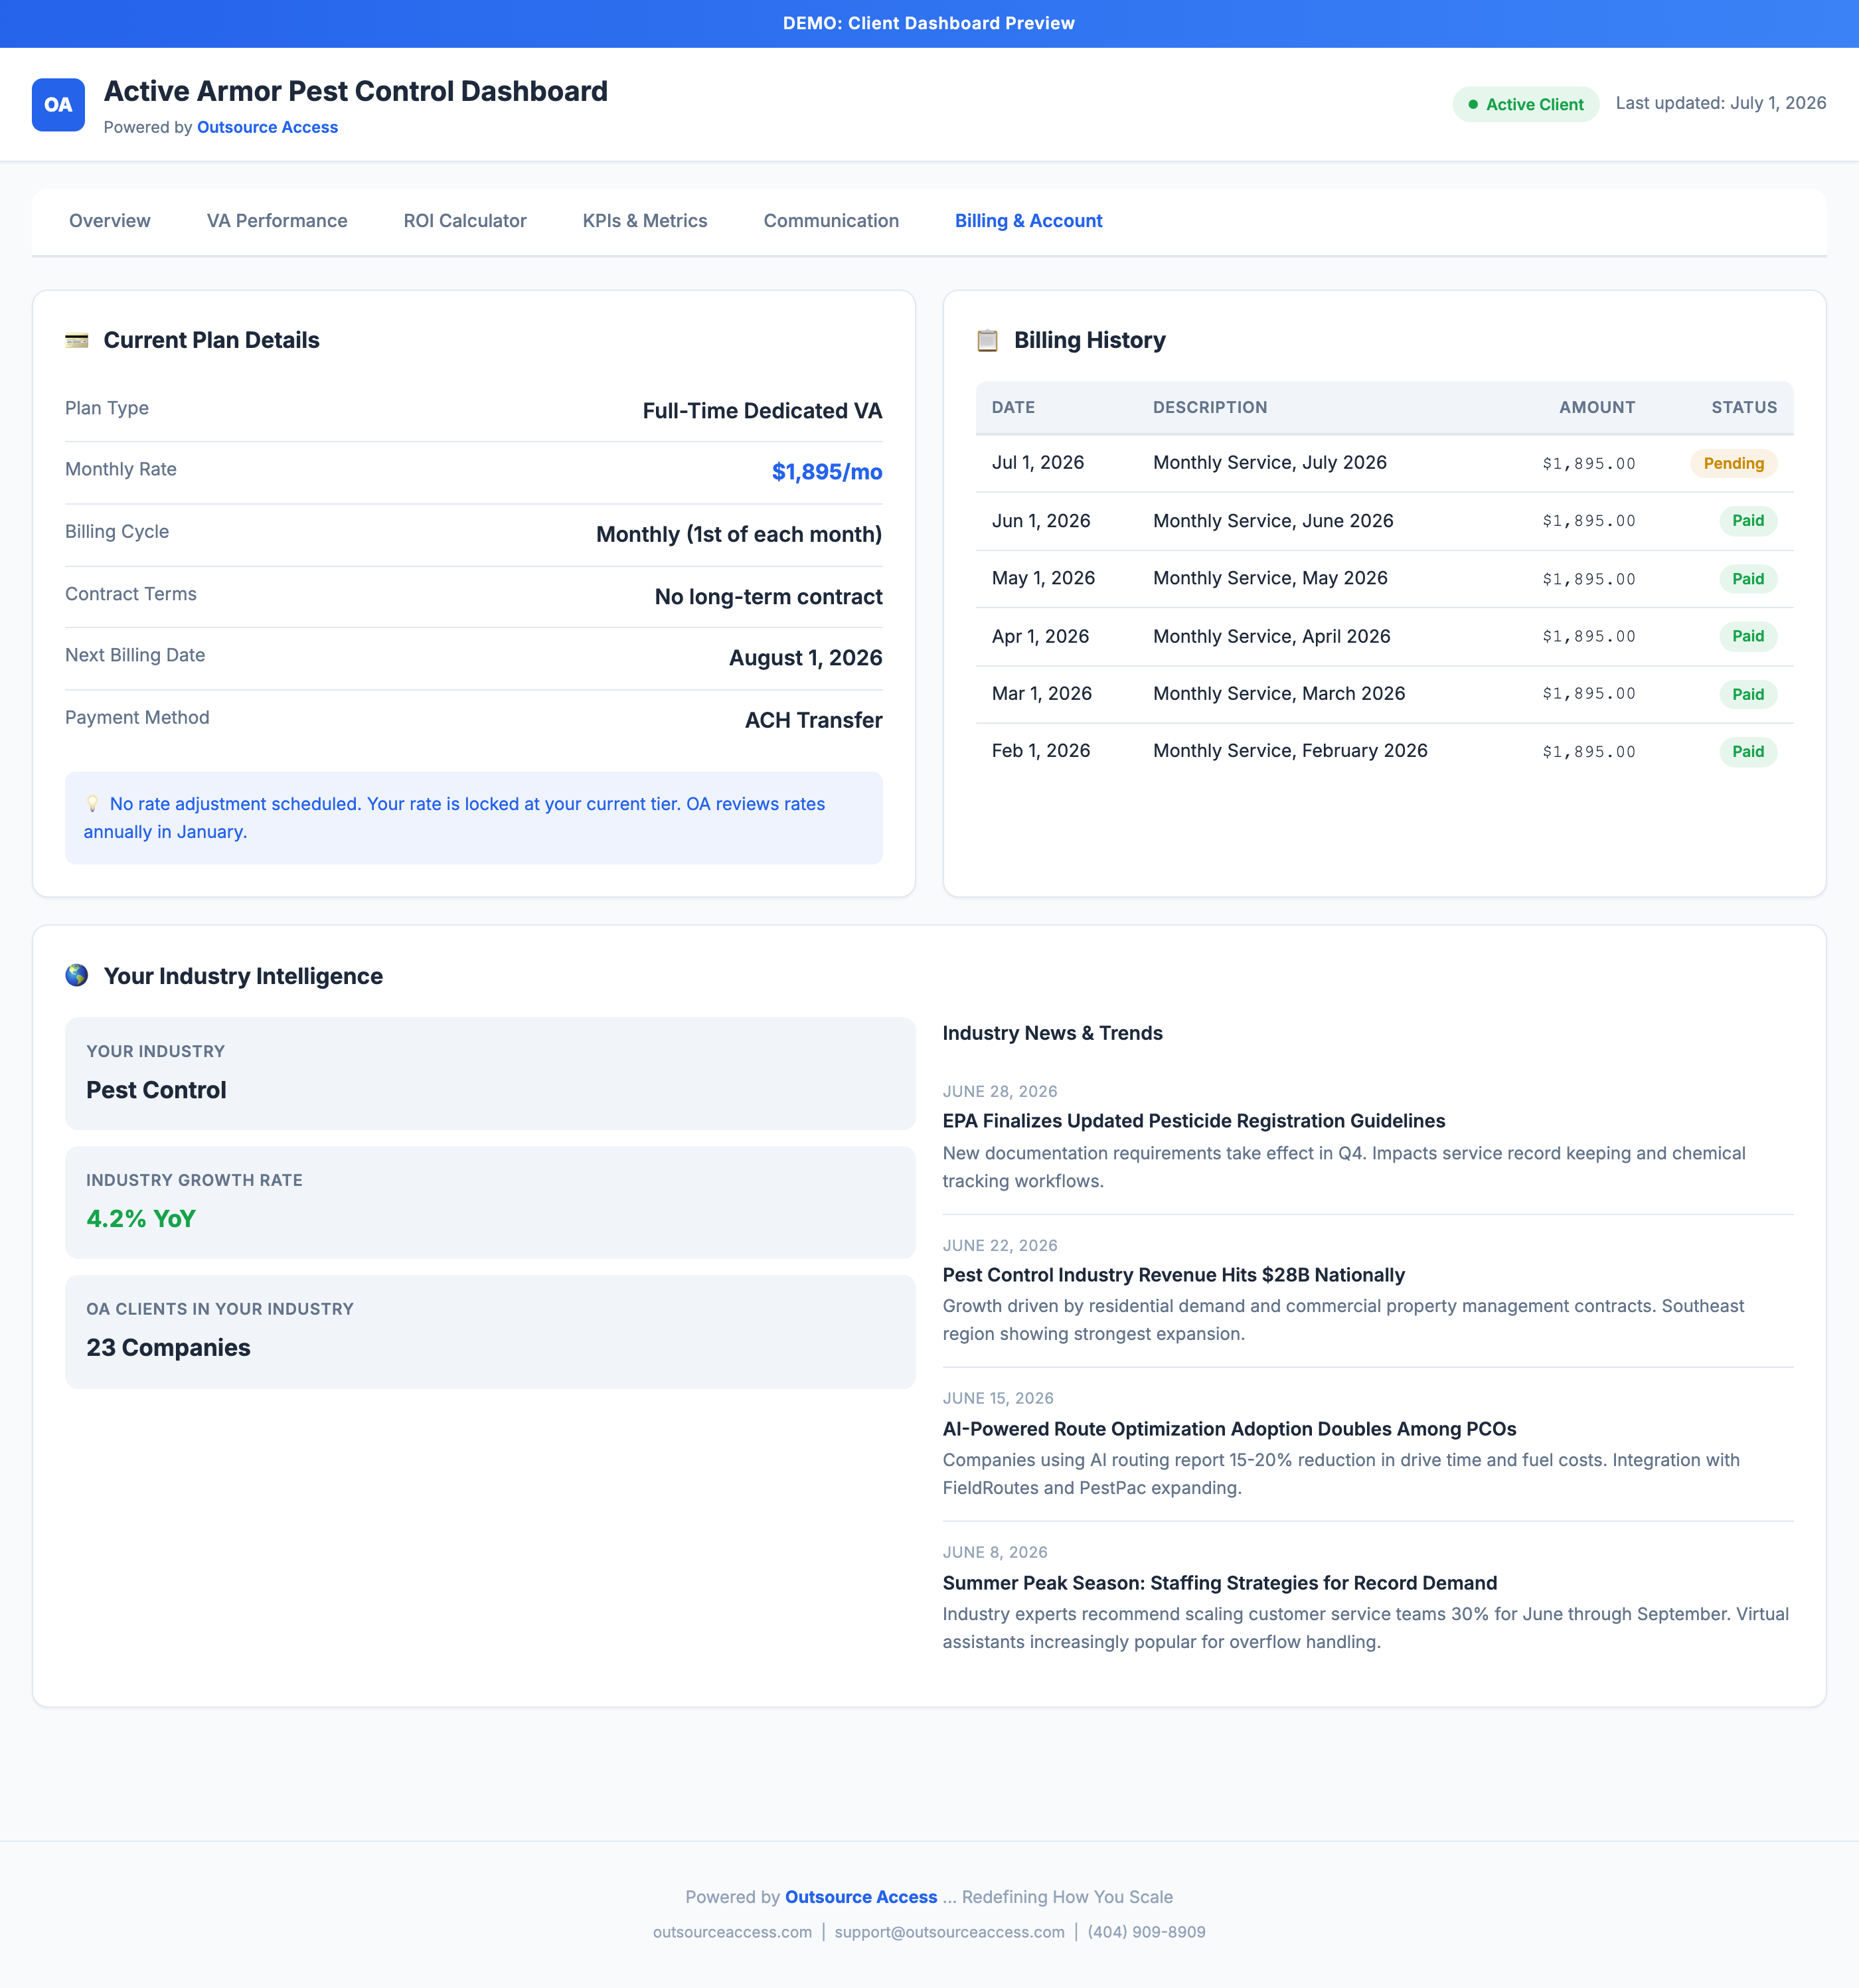
Task: Click the JUNE 8, 2026 news date
Action: [x=995, y=1553]
